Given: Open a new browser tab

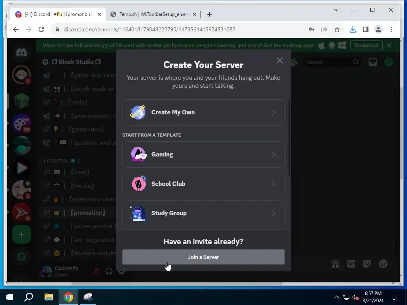Looking at the screenshot, I should pos(209,15).
